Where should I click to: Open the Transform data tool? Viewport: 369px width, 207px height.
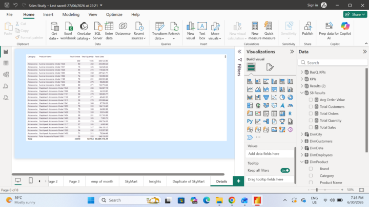pos(159,31)
